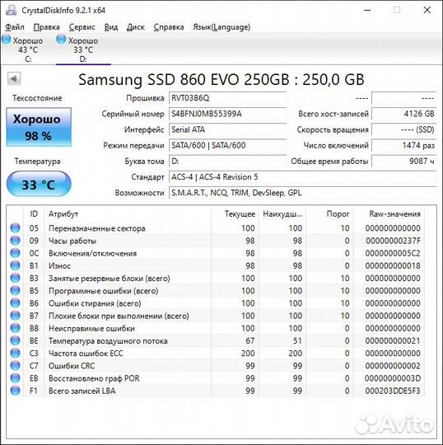The height and width of the screenshot is (445, 443).
Task: Minimize the CrystalDiskInfo window
Action: 367,10
